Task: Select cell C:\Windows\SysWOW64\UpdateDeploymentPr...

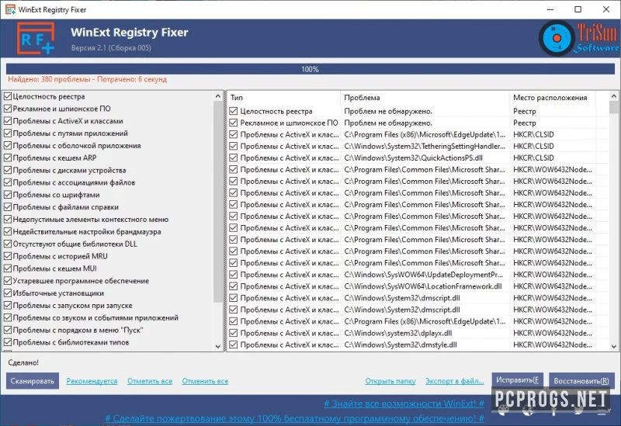Action: click(x=423, y=275)
